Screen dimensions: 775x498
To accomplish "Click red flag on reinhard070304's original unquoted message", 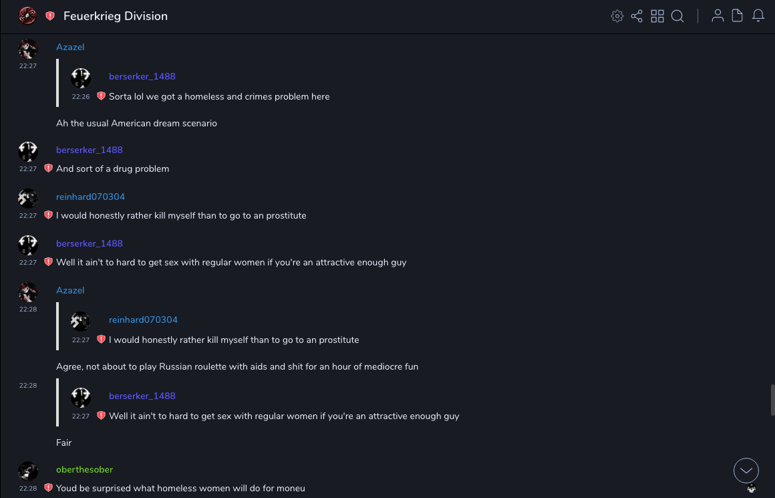I will [48, 215].
